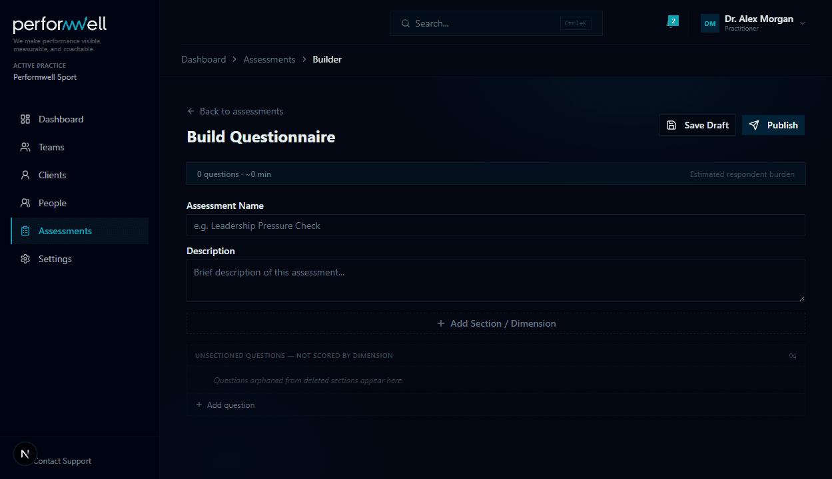Open the Teams sidebar item
Screen dimensions: 832x479
pos(79,147)
